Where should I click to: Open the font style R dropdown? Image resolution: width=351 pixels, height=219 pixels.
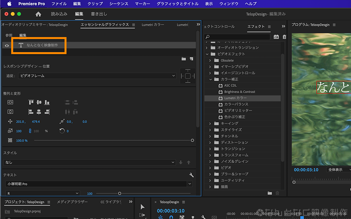43,193
